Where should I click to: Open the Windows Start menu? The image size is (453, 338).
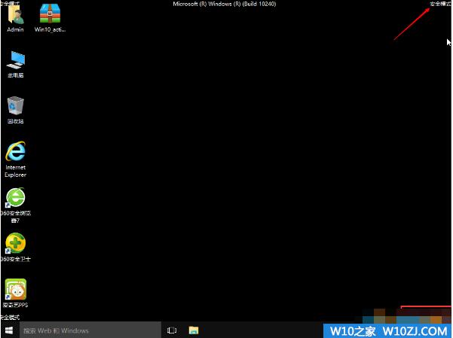click(9, 330)
